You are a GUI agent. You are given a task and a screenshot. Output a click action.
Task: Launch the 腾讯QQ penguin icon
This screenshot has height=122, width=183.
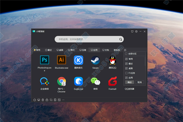tap(112, 60)
